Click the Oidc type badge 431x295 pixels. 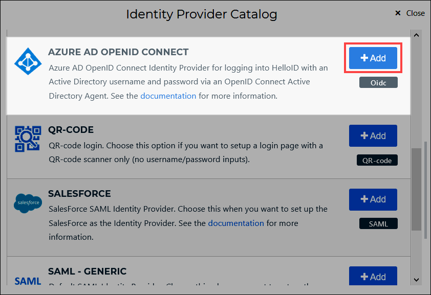(378, 82)
